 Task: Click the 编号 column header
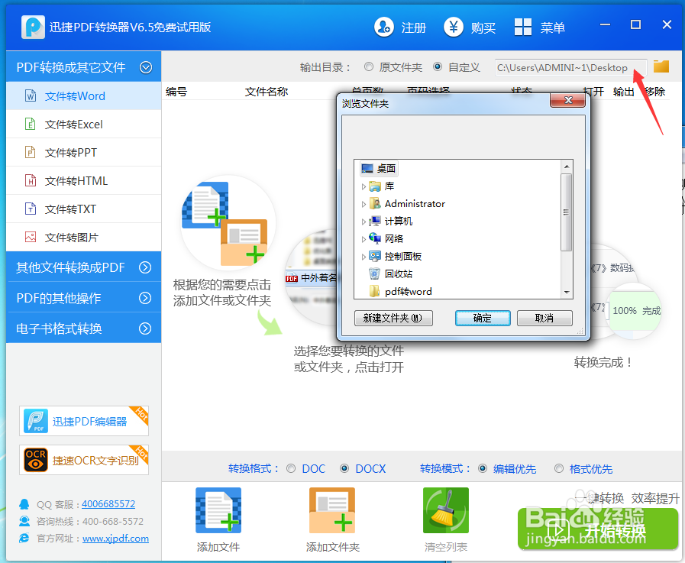pyautogui.click(x=176, y=92)
